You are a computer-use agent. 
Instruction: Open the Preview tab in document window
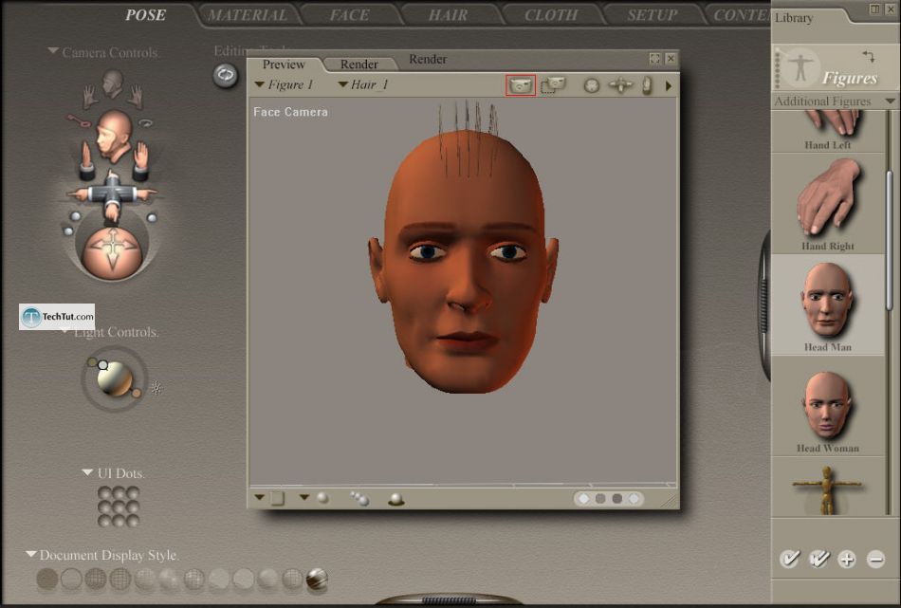coord(284,64)
